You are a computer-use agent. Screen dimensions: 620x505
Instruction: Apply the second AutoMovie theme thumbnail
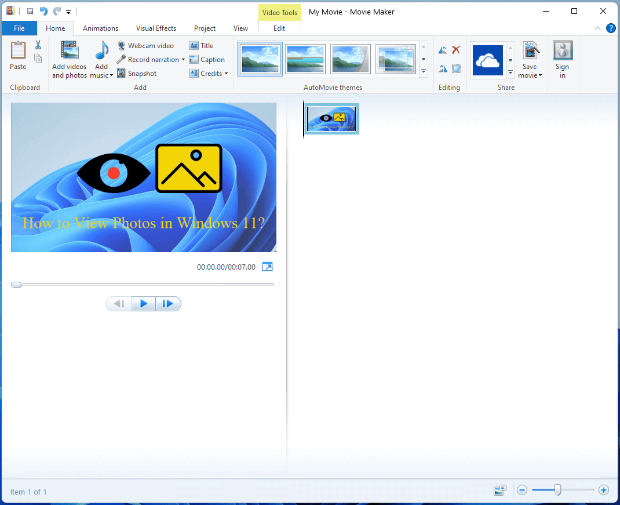[305, 59]
